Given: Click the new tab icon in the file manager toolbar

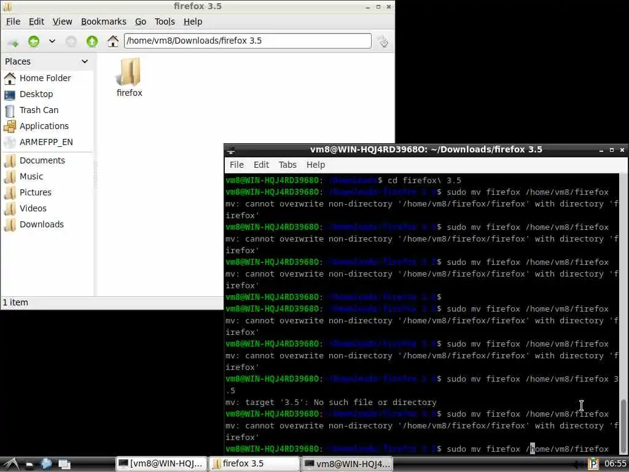Looking at the screenshot, I should tap(13, 41).
